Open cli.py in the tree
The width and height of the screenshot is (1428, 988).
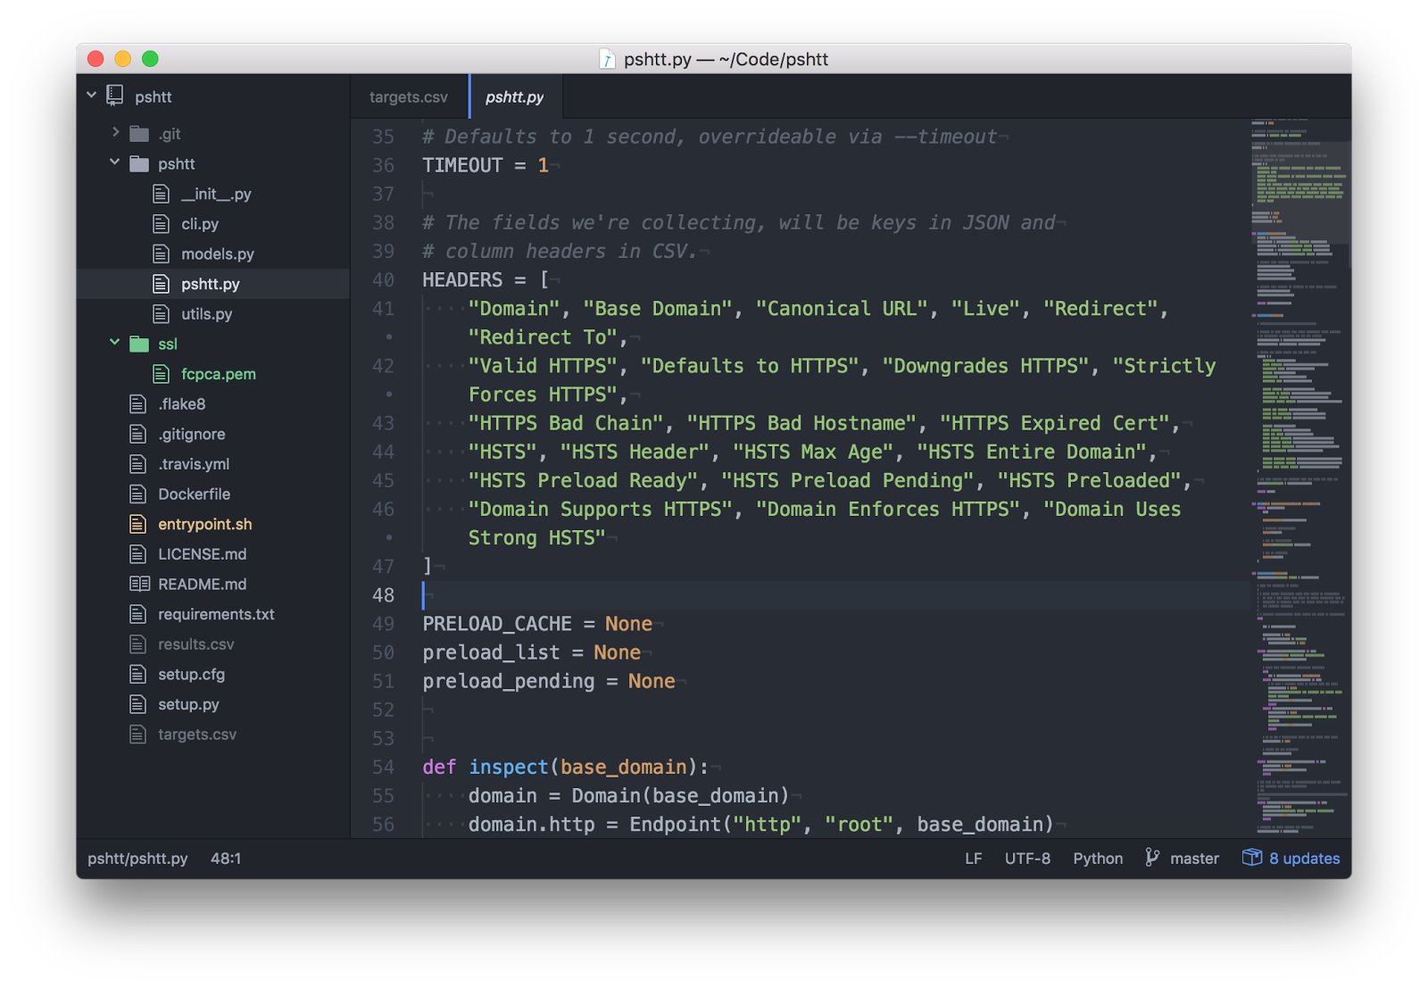click(x=200, y=224)
